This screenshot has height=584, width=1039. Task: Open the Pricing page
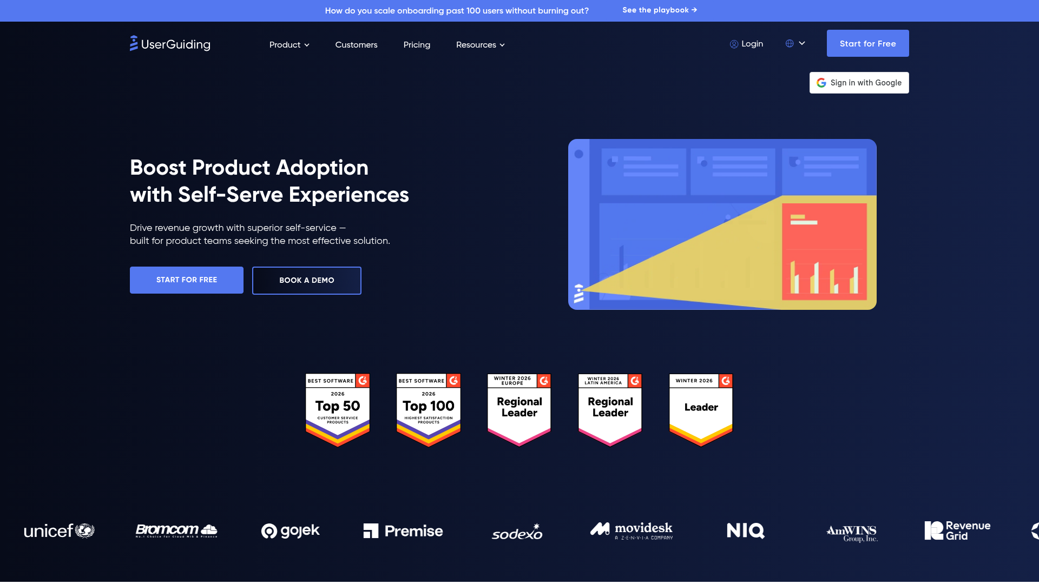point(417,45)
